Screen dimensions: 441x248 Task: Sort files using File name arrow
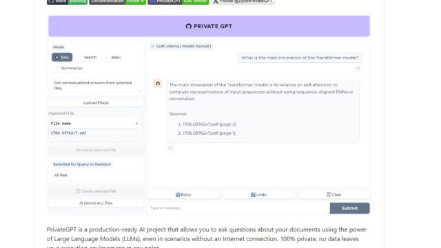click(x=136, y=123)
